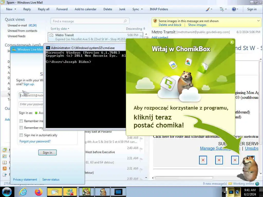This screenshot has height=197, width=263.
Task: Toggle the flag on the 3:46 AM message
Action: coord(141,139)
